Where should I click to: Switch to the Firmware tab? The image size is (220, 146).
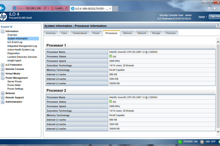point(171,33)
